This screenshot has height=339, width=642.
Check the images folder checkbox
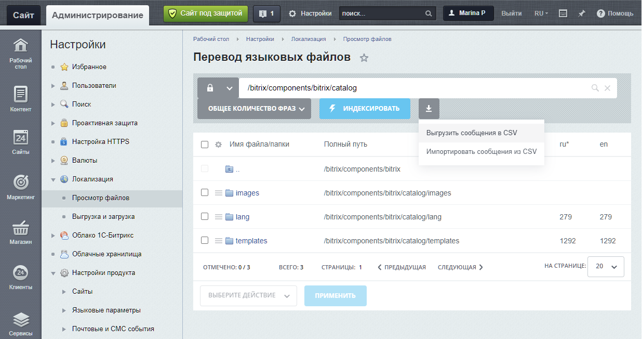(205, 192)
